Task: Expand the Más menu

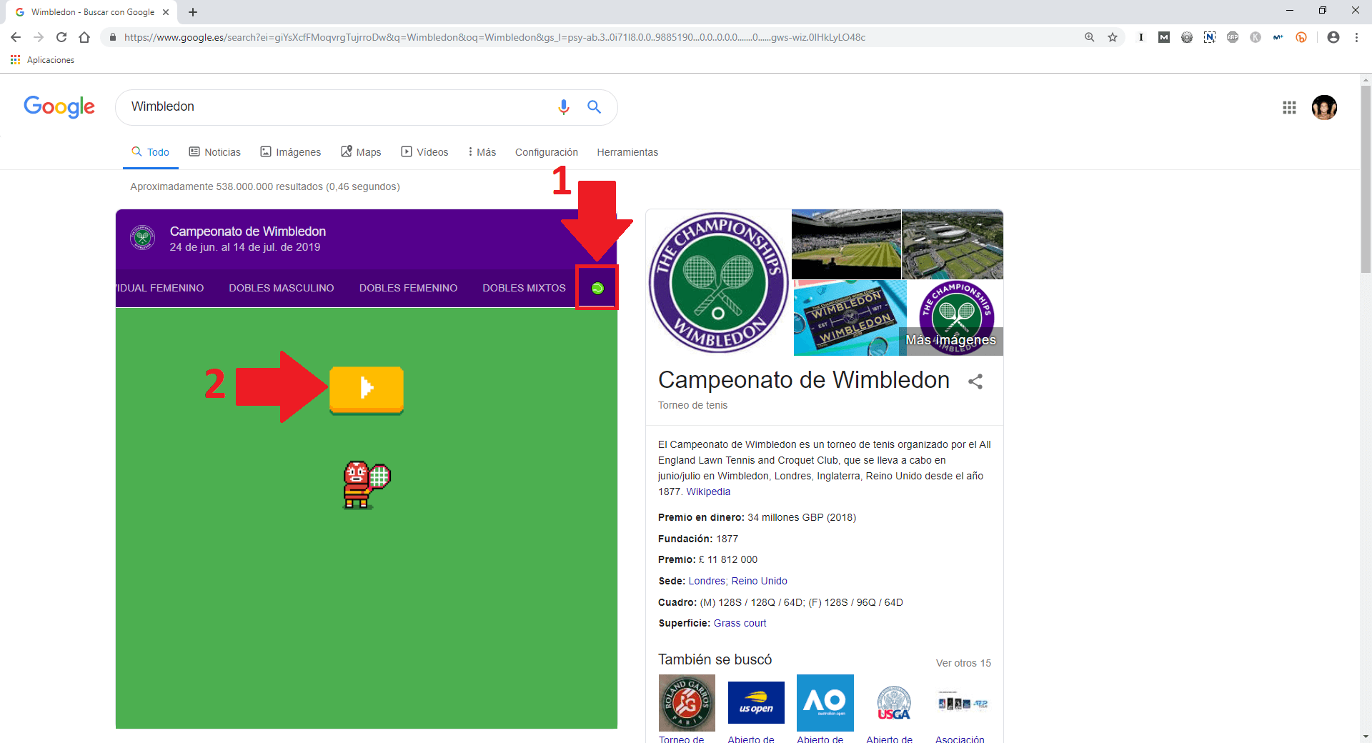Action: [482, 152]
